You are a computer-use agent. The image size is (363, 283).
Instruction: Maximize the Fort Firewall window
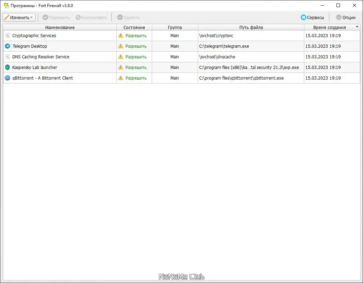(338, 5)
